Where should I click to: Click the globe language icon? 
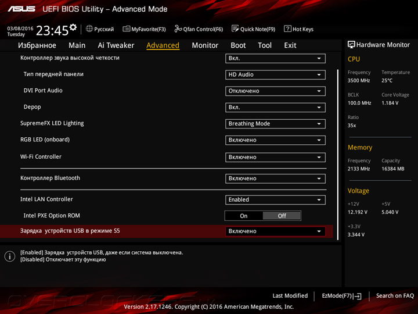point(89,28)
